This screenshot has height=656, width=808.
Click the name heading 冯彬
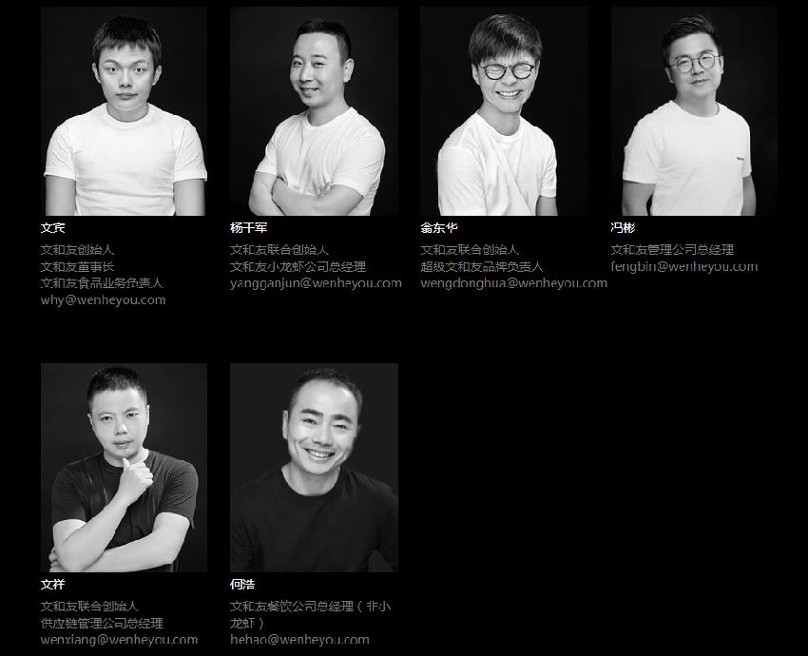623,227
